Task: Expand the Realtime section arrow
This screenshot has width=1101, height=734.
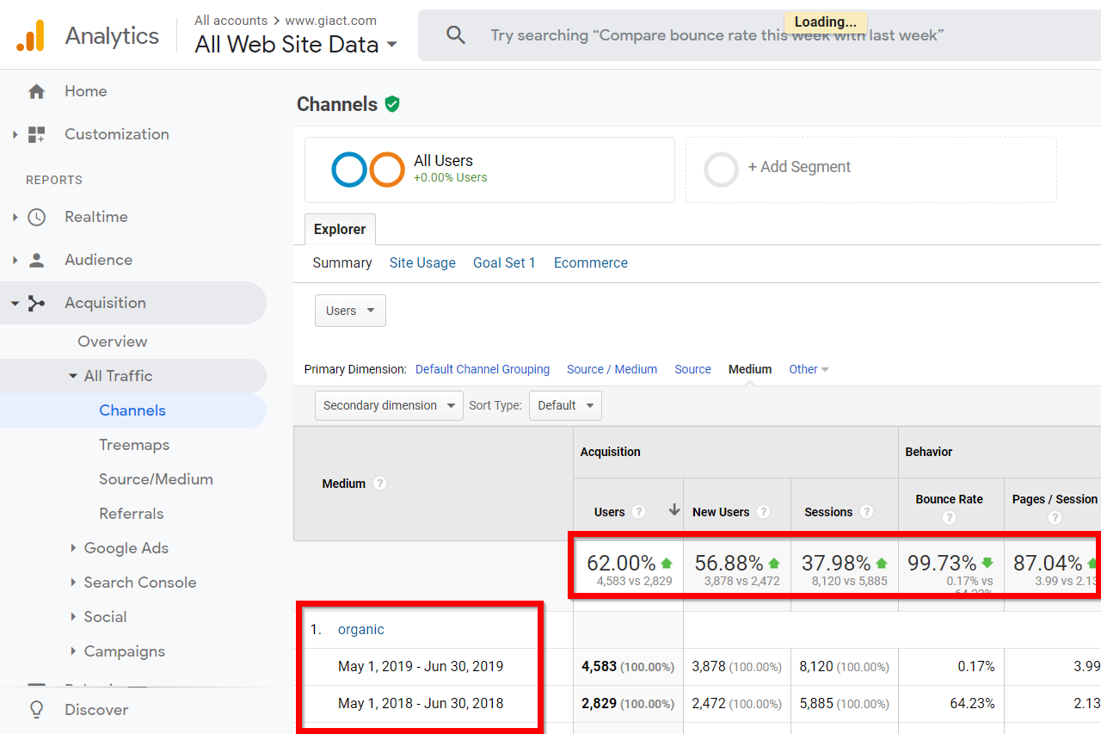Action: click(x=15, y=217)
